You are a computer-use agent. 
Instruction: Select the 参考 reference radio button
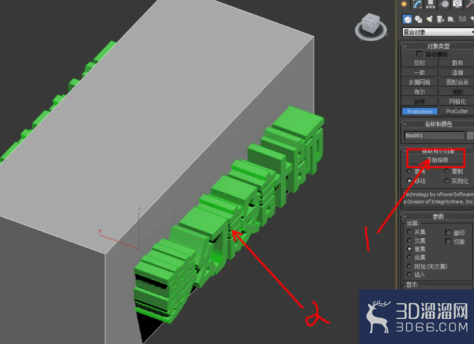click(409, 171)
